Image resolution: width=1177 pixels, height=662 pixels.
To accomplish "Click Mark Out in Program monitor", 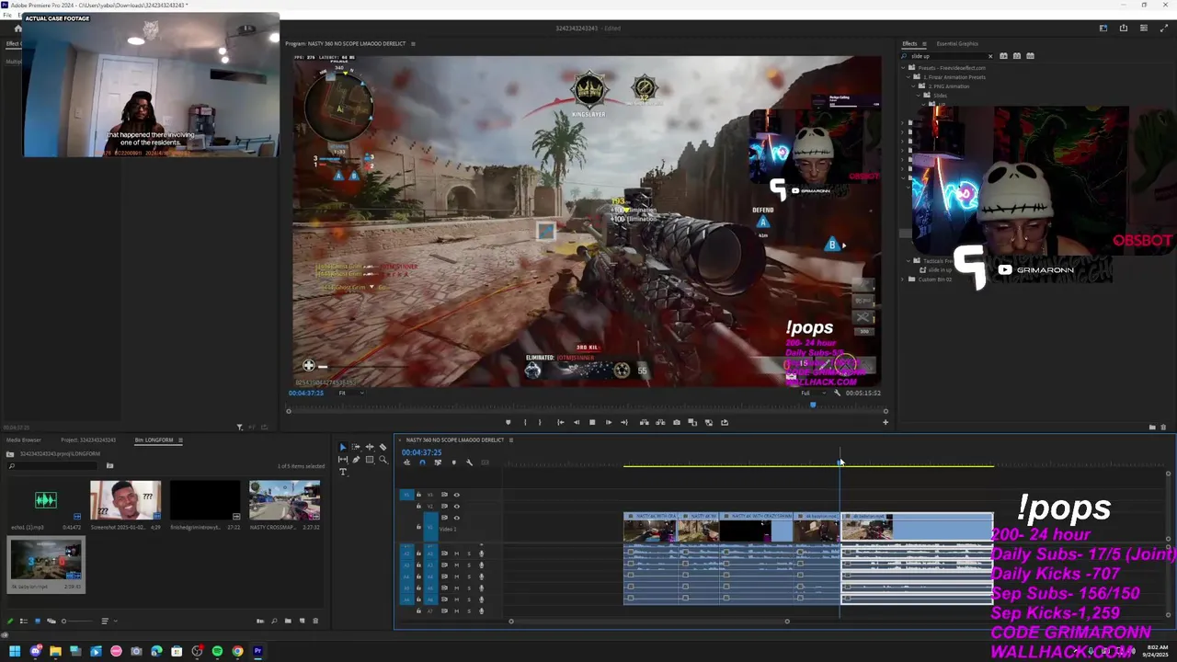I will click(x=540, y=422).
